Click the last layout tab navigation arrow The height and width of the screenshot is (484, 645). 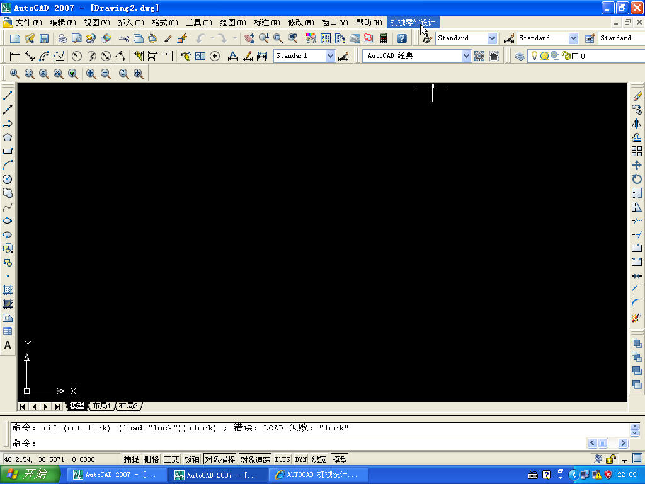point(57,406)
